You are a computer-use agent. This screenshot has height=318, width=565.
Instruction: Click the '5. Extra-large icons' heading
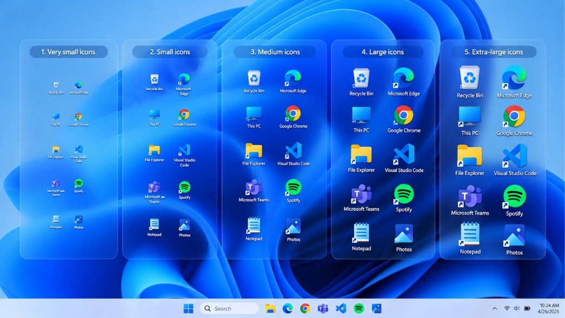pos(493,52)
